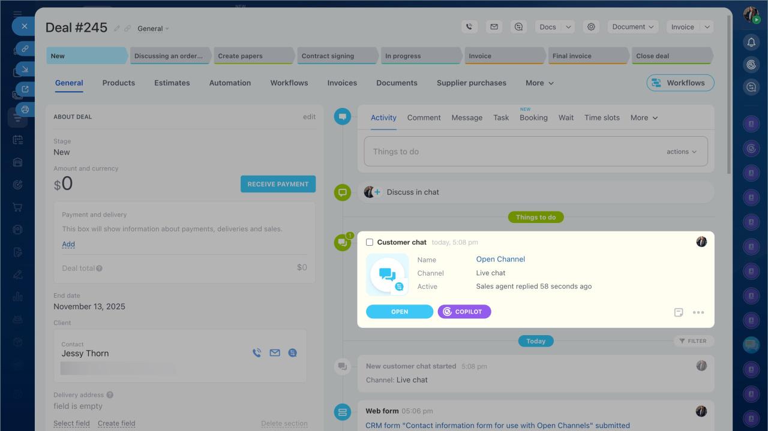This screenshot has height=431, width=768.
Task: Click the notifications bell icon
Action: [751, 42]
